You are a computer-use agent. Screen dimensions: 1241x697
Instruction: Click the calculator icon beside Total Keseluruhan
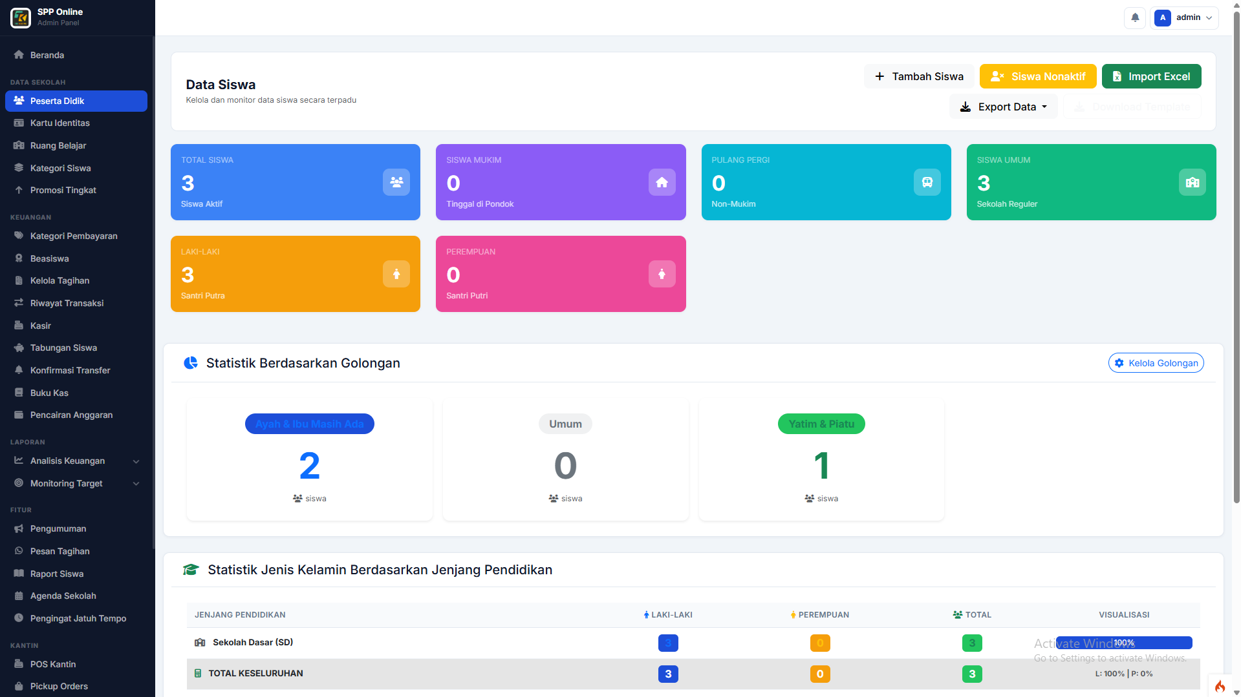(x=198, y=673)
